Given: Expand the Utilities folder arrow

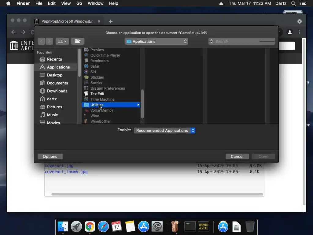Looking at the screenshot, I should point(138,105).
